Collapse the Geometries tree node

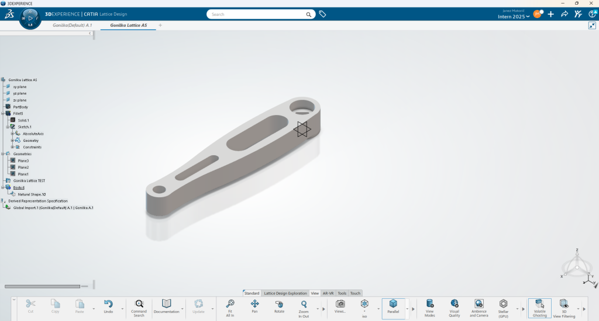click(x=3, y=154)
